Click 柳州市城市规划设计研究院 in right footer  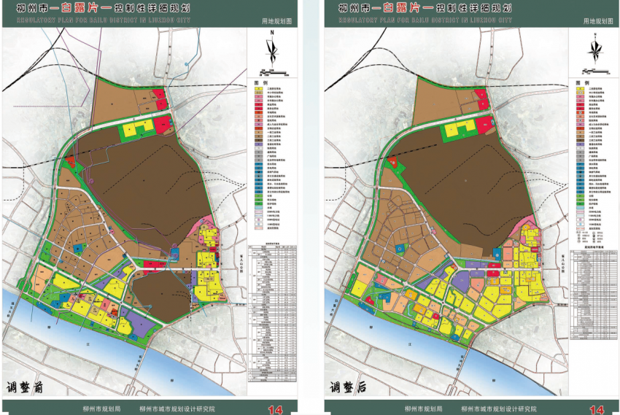499,408
